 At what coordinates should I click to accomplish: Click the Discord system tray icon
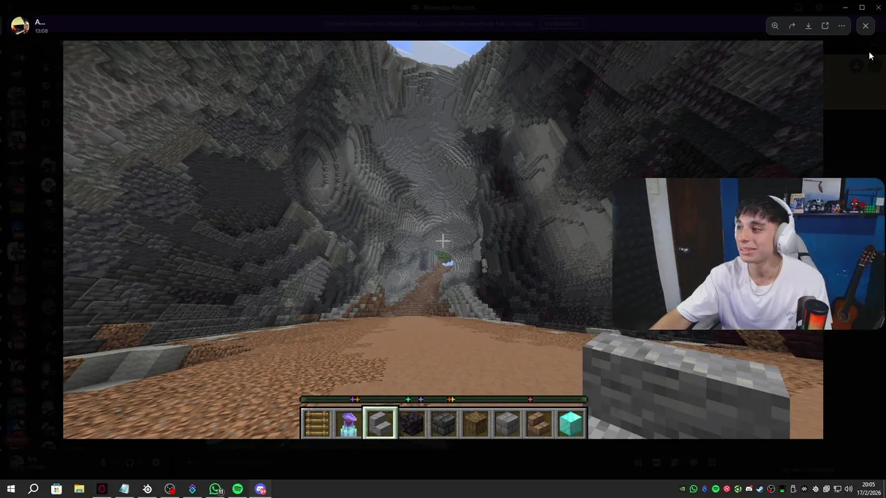click(x=749, y=489)
